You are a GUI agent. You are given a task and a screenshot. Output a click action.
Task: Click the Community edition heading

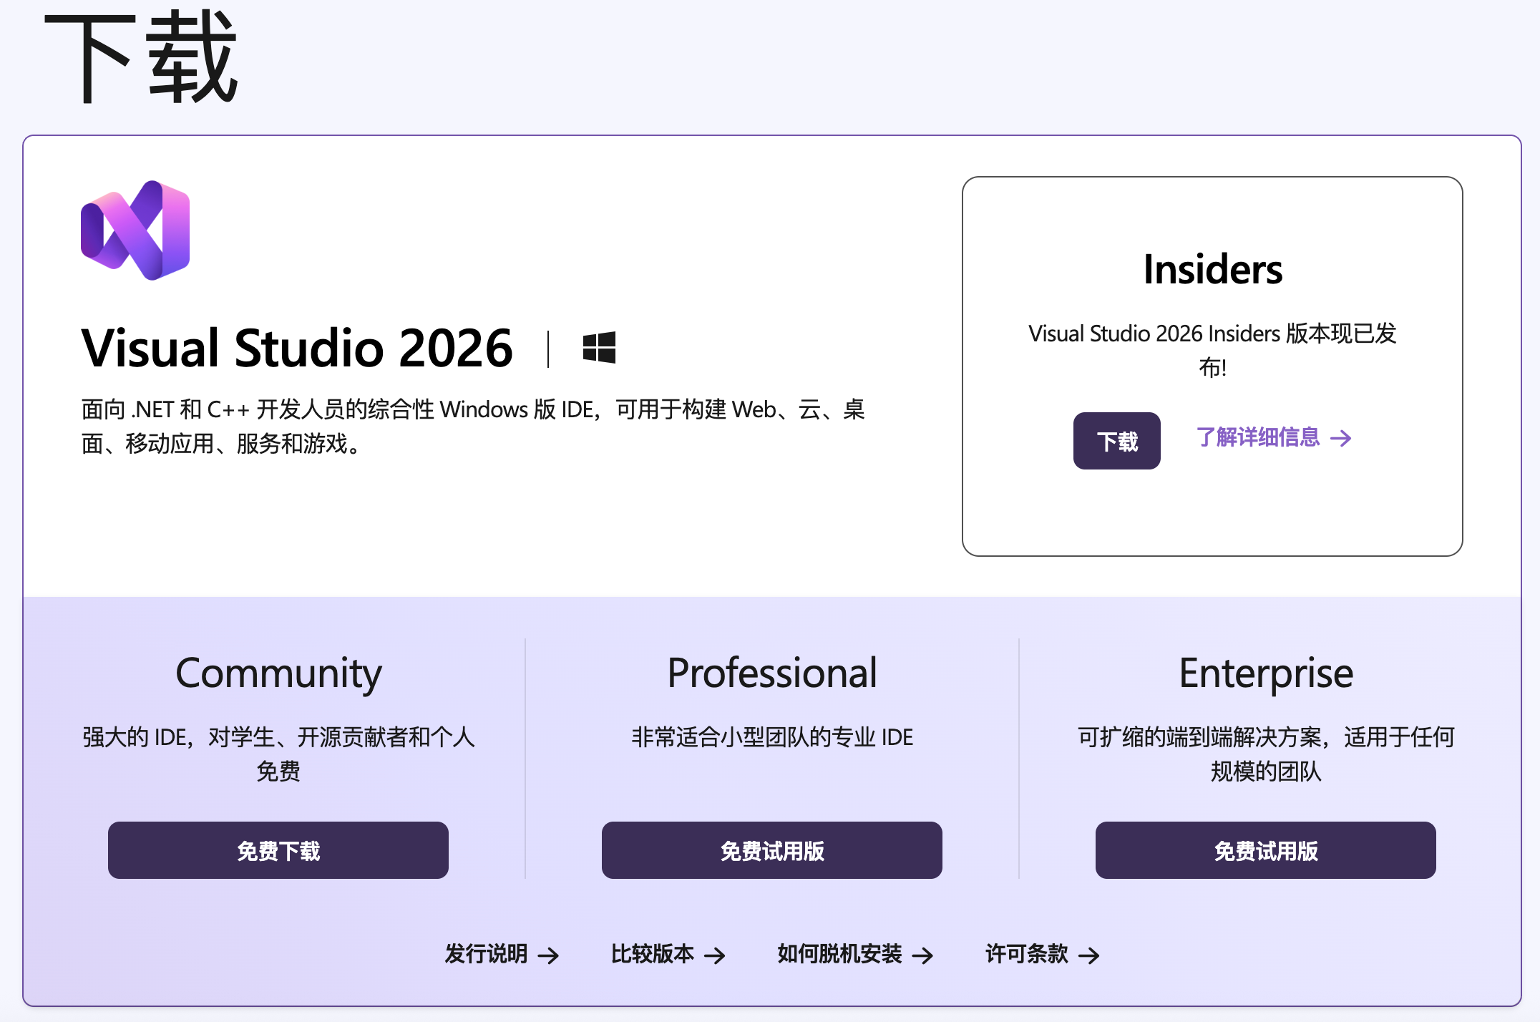click(278, 673)
